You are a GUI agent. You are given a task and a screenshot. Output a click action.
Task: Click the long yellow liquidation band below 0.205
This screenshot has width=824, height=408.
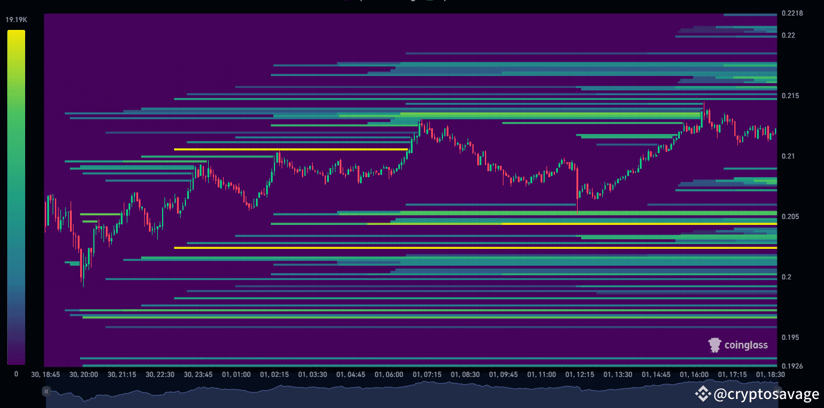pos(475,248)
